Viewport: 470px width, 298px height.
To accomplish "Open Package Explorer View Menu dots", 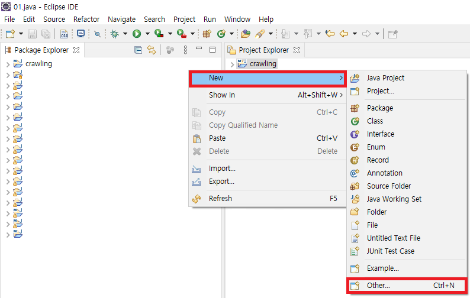I will 185,50.
